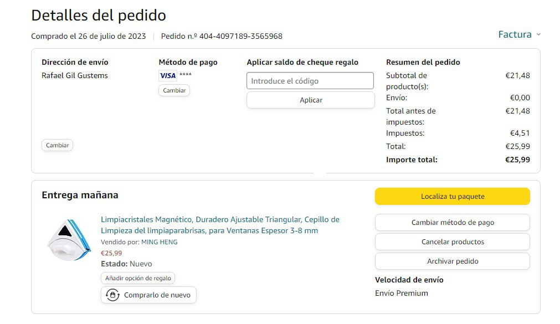The image size is (560, 324).
Task: Archive order with Archivar pedido
Action: pyautogui.click(x=453, y=261)
